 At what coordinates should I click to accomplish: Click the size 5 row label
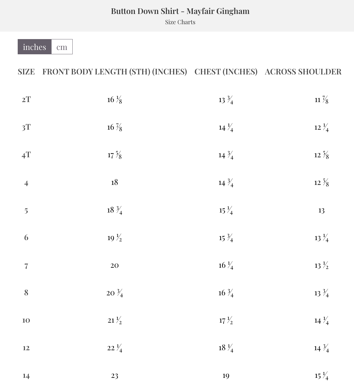click(26, 210)
